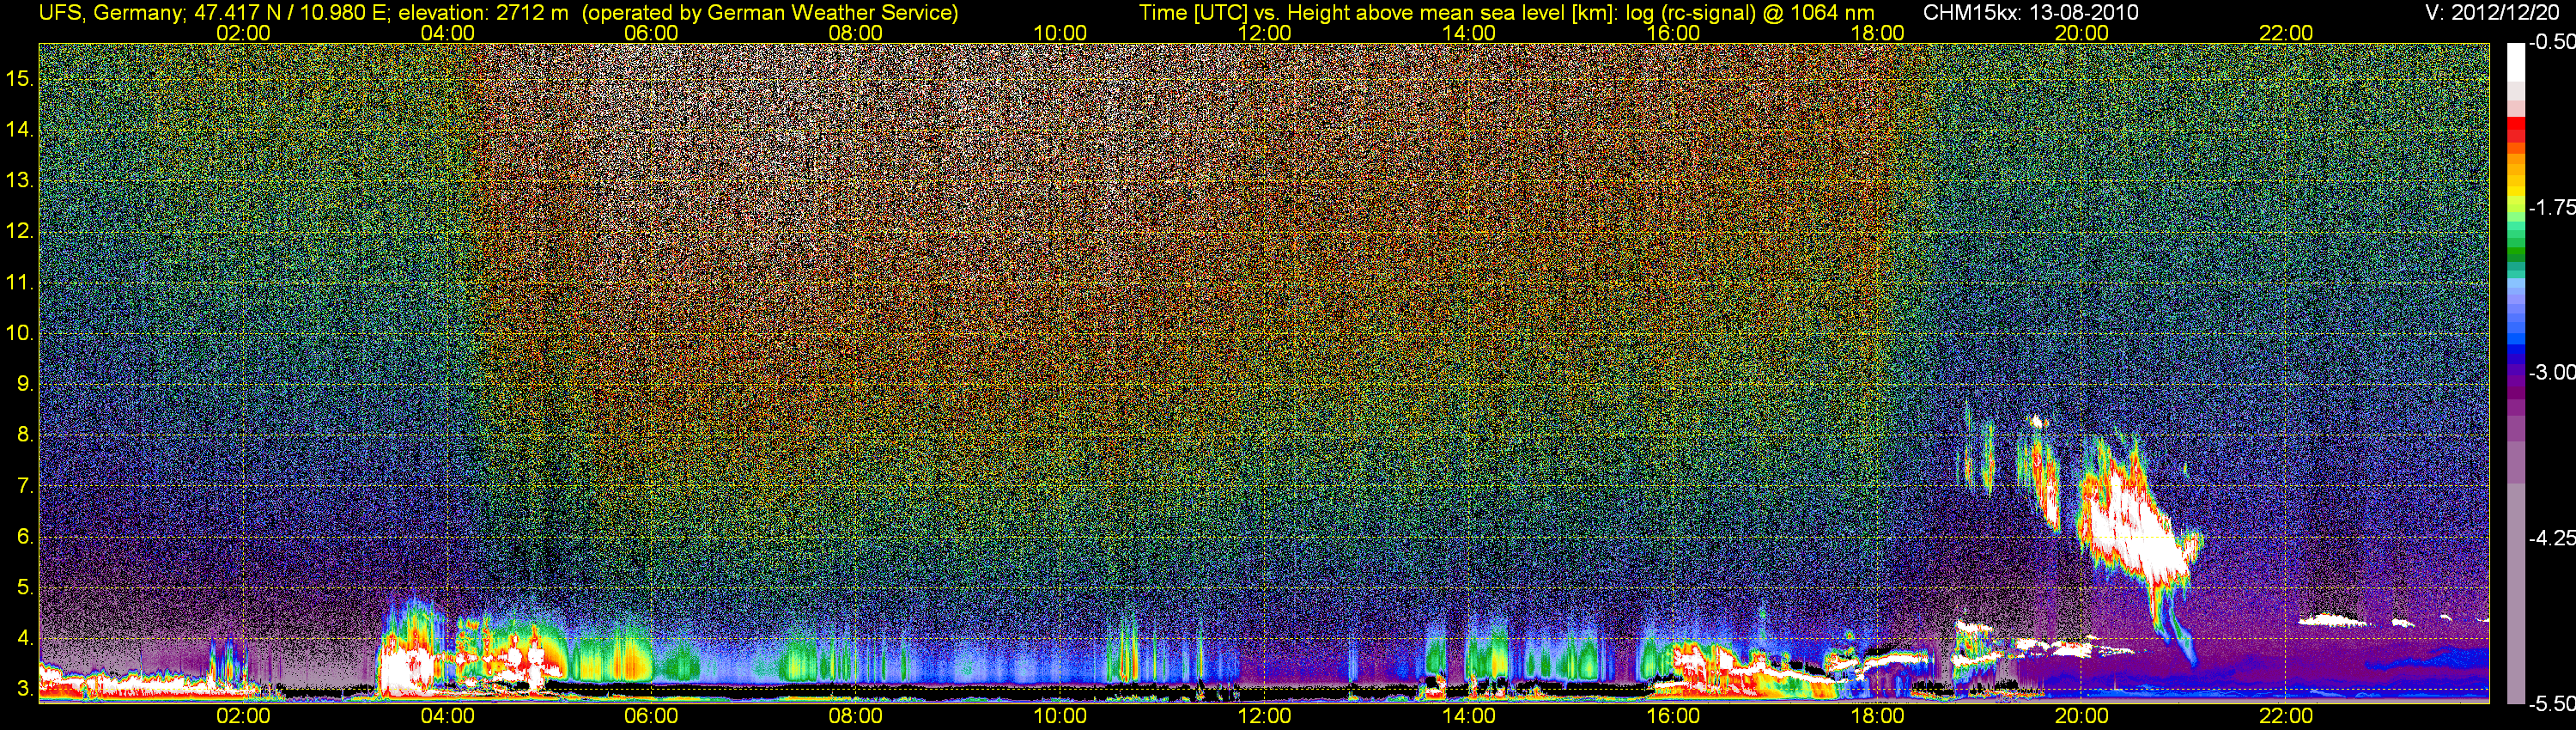Click the -5.50 color scale value
Viewport: 2576px width, 730px height.
[2551, 703]
